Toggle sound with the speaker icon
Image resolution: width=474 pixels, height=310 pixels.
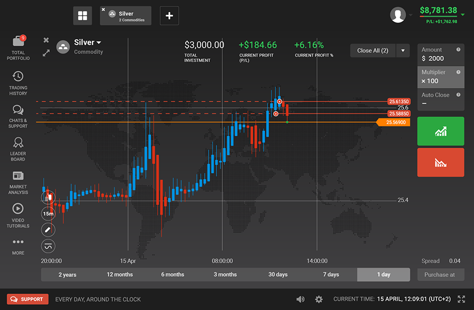coord(300,299)
